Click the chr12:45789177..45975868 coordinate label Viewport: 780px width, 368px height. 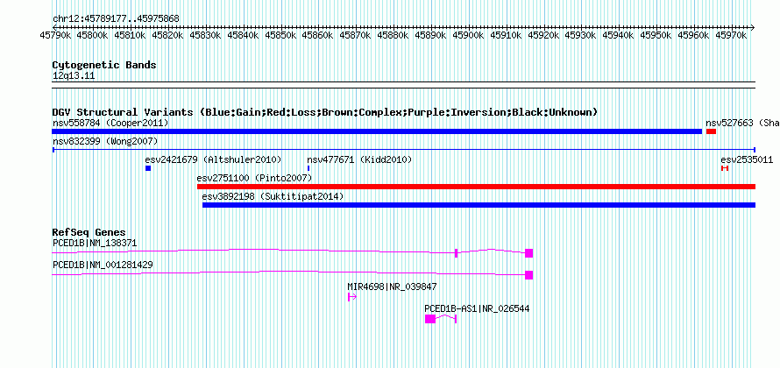[116, 19]
